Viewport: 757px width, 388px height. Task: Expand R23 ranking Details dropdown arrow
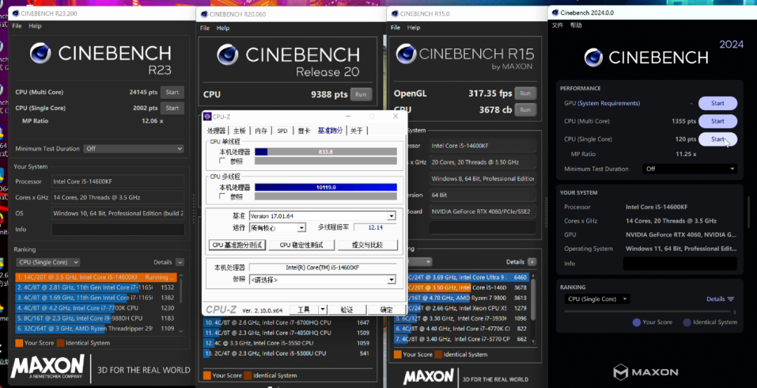(x=180, y=262)
